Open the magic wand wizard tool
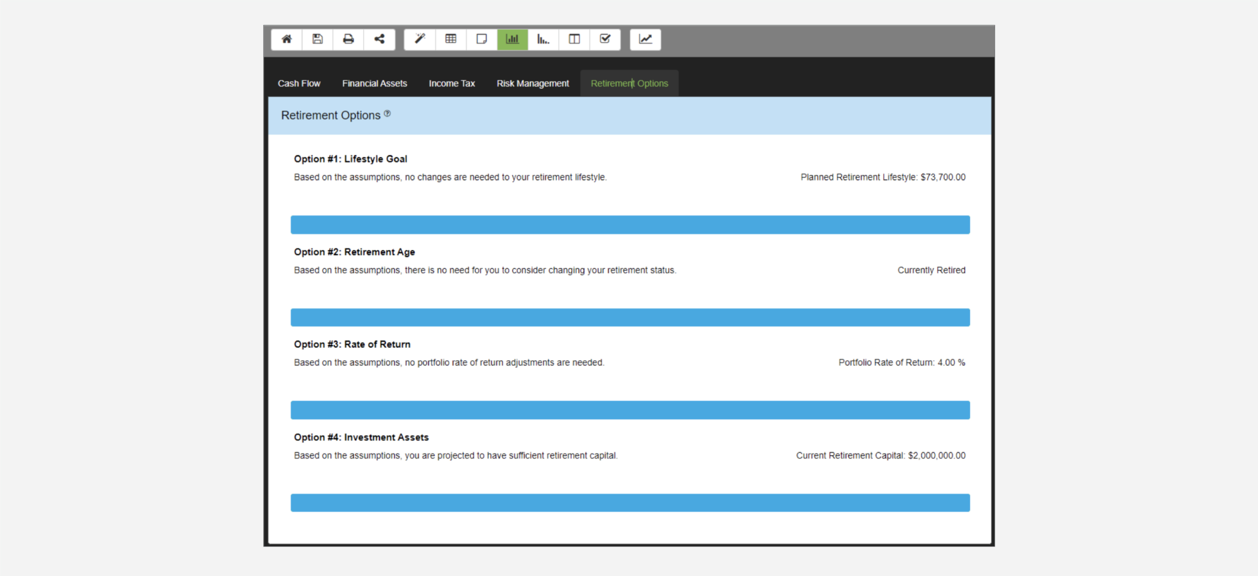Viewport: 1258px width, 576px height. tap(420, 39)
